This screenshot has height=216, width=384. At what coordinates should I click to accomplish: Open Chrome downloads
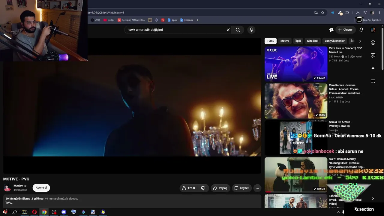pyautogui.click(x=358, y=13)
